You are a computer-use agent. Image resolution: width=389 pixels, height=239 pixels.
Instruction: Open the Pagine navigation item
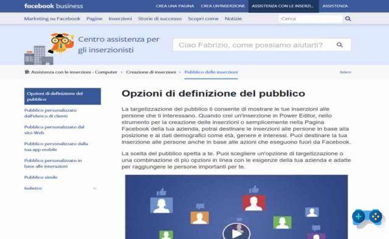[x=94, y=19]
